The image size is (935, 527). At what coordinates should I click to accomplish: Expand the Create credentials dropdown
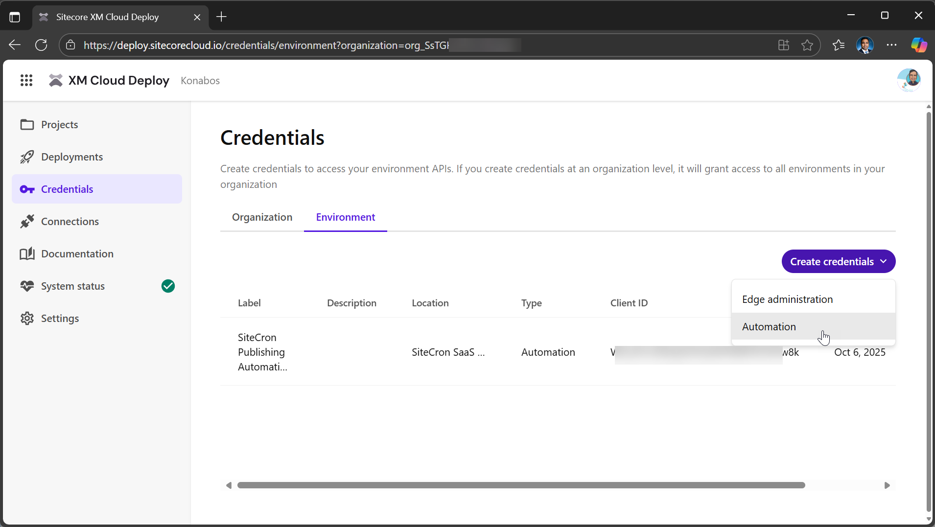[x=838, y=262]
